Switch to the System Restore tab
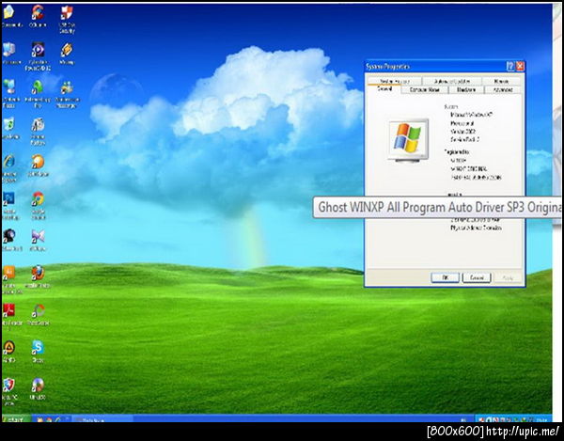Screen dimensions: 564x441 pos(395,81)
